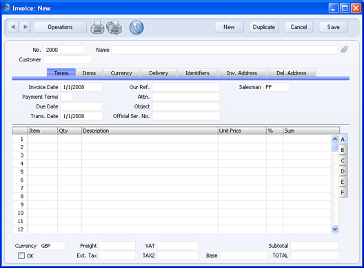Switch to the Items tab

coord(90,73)
